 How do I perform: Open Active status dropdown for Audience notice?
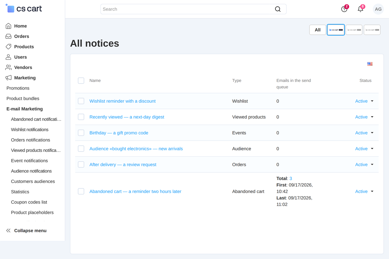pyautogui.click(x=364, y=149)
